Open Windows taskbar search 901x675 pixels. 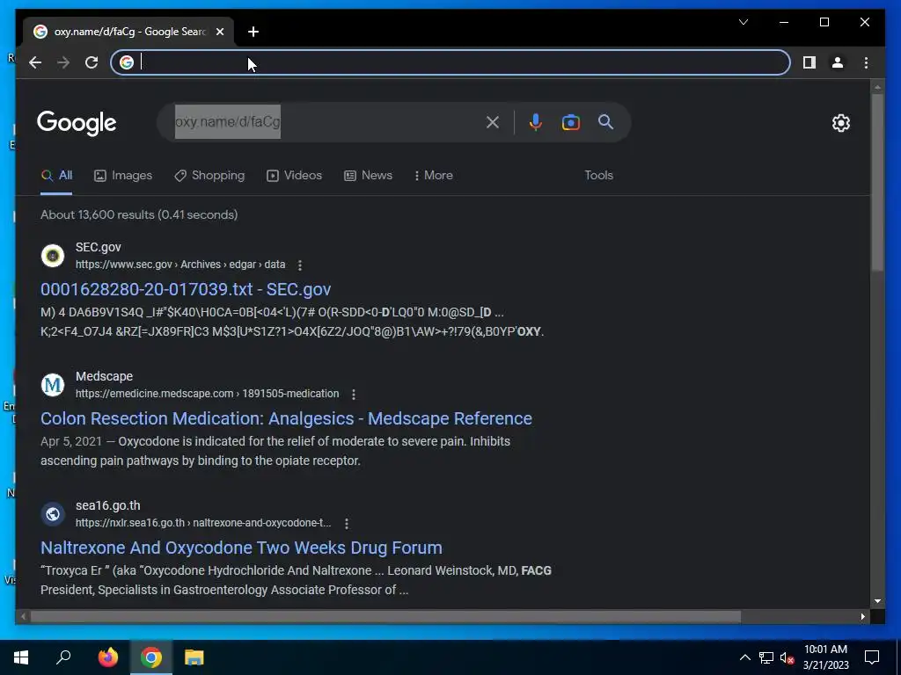click(x=63, y=657)
